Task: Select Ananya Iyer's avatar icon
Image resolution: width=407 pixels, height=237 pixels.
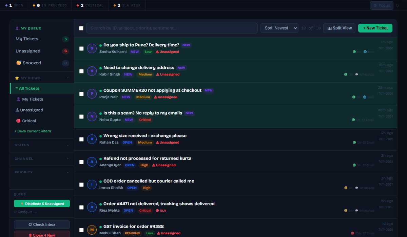Action: pyautogui.click(x=92, y=162)
